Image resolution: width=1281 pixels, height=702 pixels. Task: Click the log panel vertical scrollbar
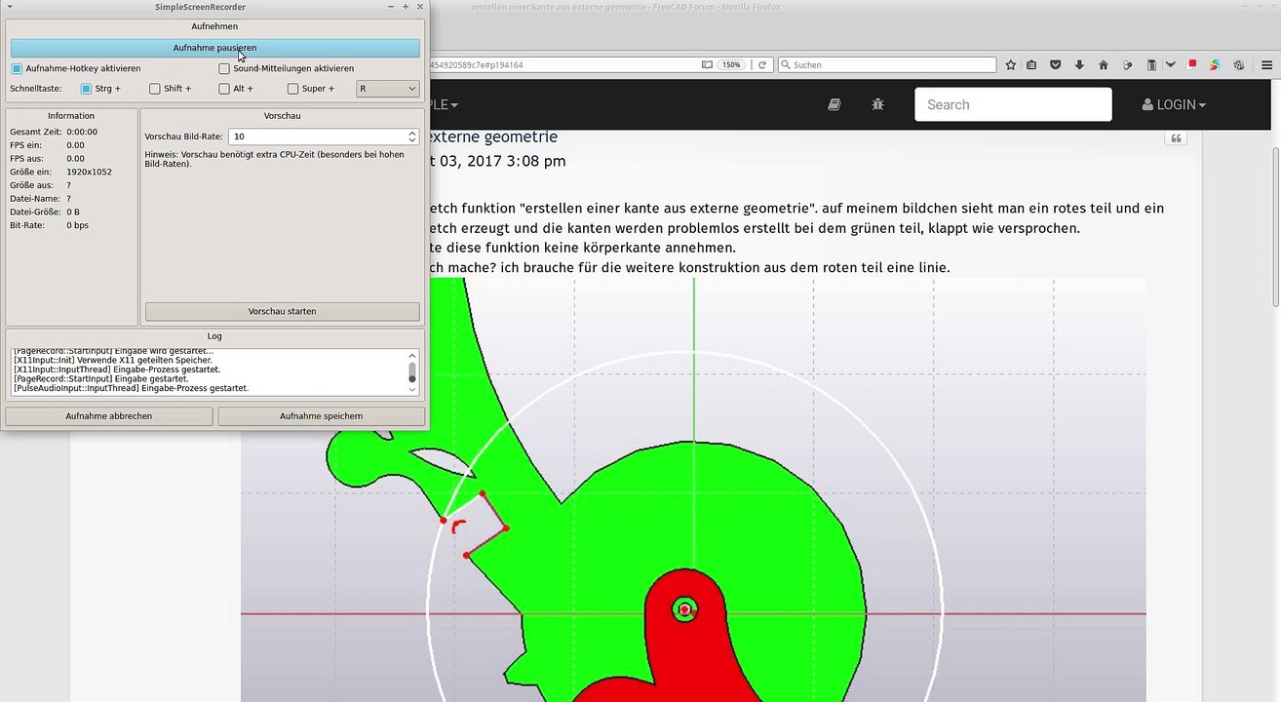tap(412, 372)
